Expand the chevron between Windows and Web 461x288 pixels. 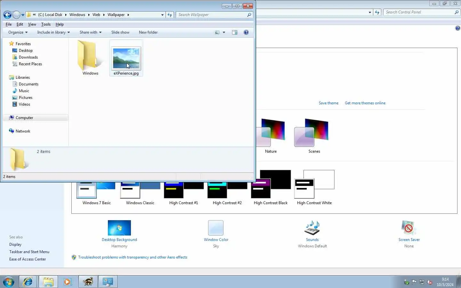point(89,15)
